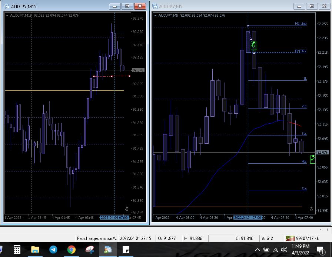The height and width of the screenshot is (257, 332).
Task: Switch to MetaTrader in the taskbar
Action: pos(108,250)
